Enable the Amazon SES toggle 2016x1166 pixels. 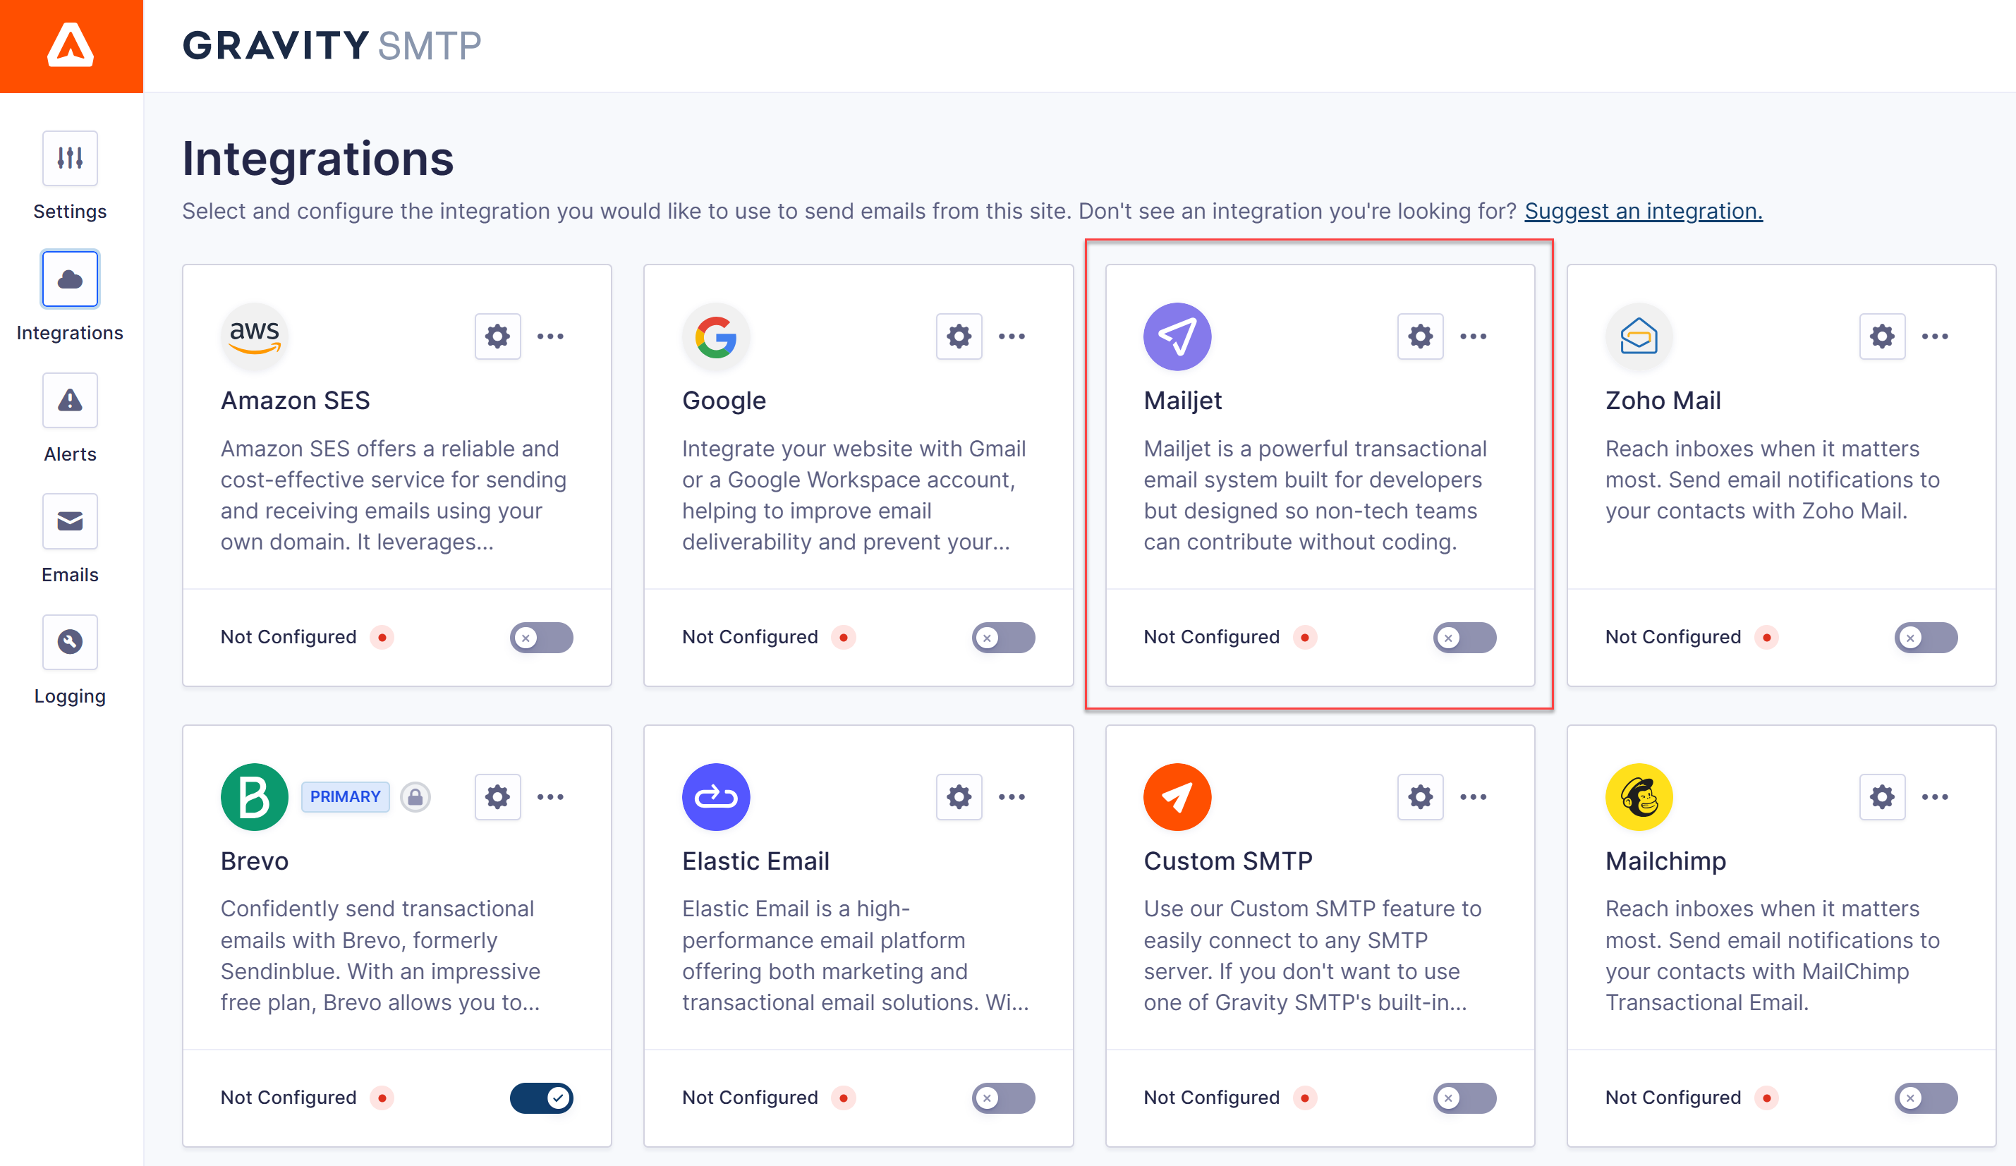coord(542,638)
